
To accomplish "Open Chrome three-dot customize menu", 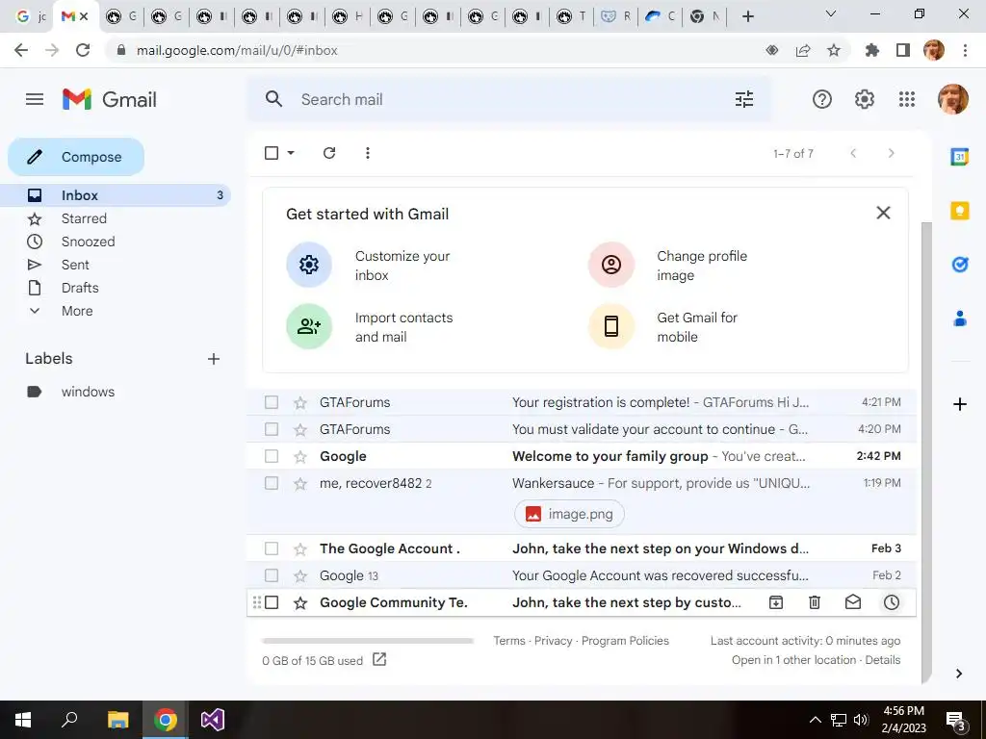I will click(965, 50).
